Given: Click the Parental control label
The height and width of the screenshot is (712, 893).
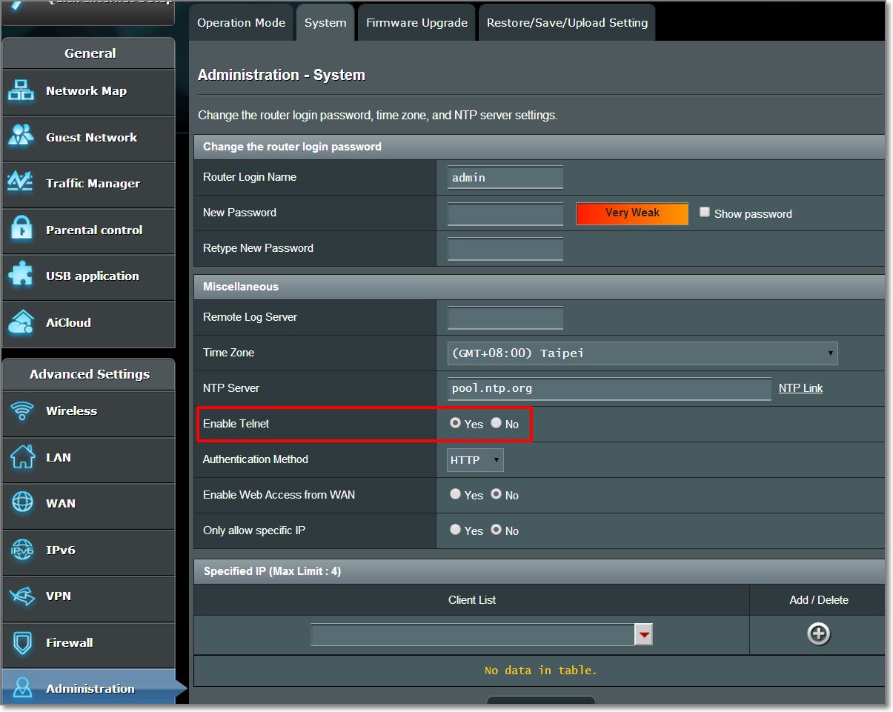Looking at the screenshot, I should tap(94, 230).
